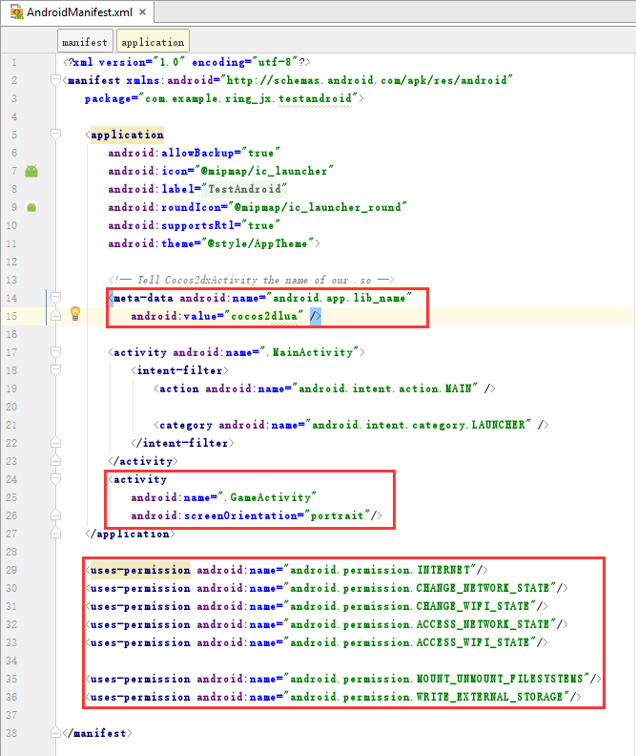Collapse the GameActivity fold on line 24
636x756 pixels.
[55, 479]
